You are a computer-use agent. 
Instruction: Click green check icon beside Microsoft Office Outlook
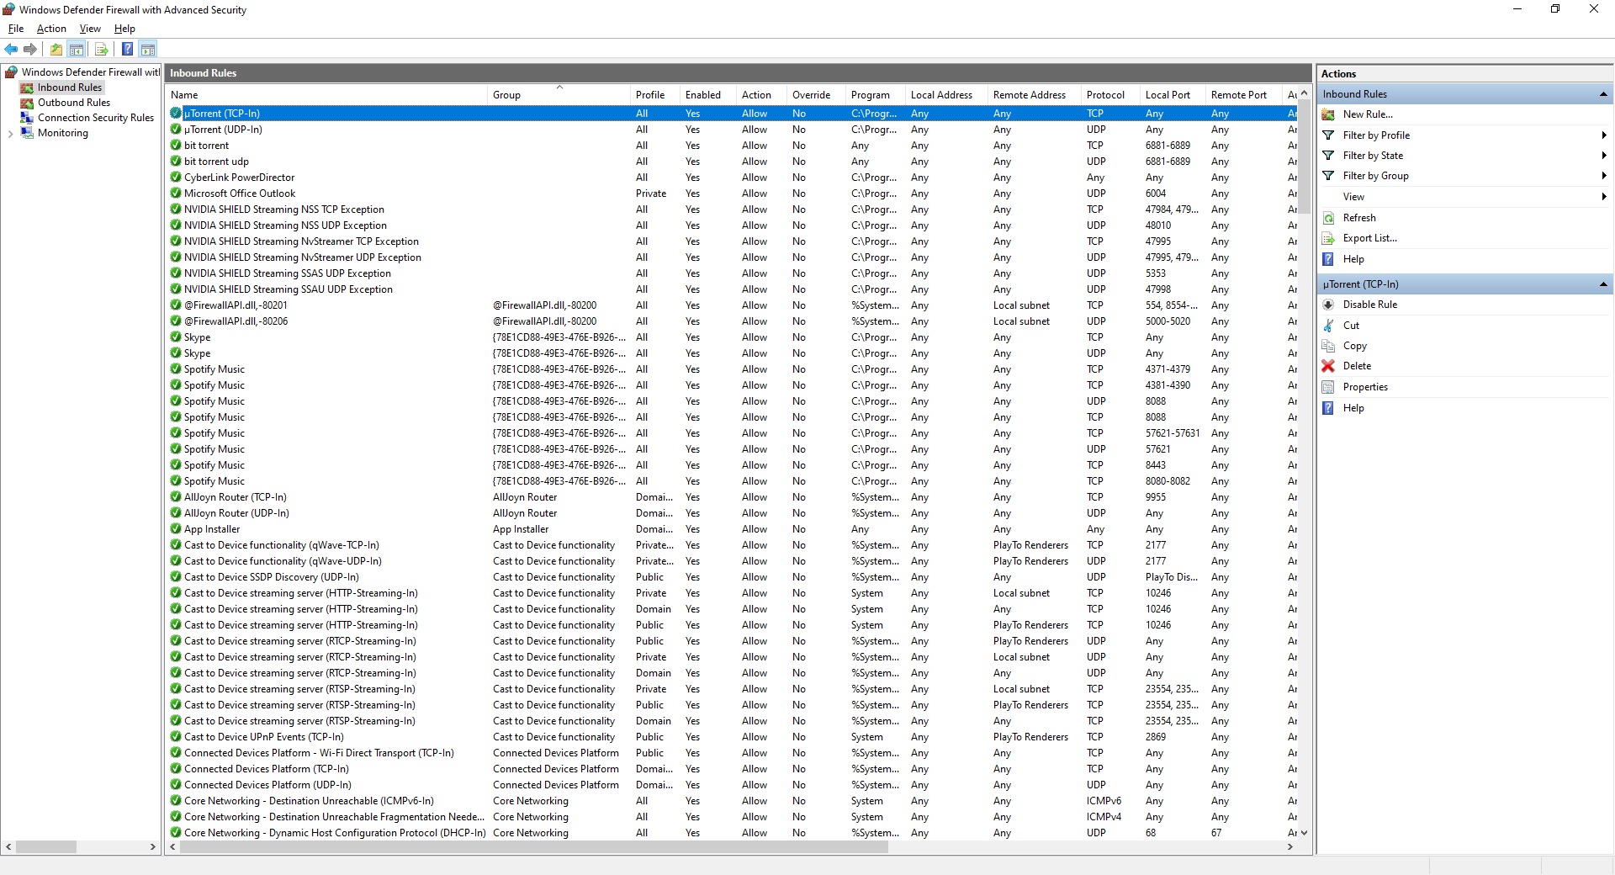tap(176, 194)
